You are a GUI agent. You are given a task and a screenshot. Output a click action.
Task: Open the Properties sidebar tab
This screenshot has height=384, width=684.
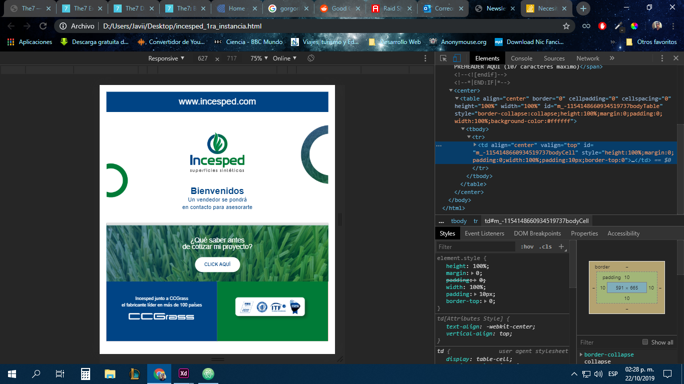(x=584, y=233)
